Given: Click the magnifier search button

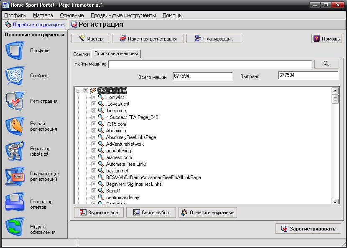Looking at the screenshot, I should pos(326,64).
